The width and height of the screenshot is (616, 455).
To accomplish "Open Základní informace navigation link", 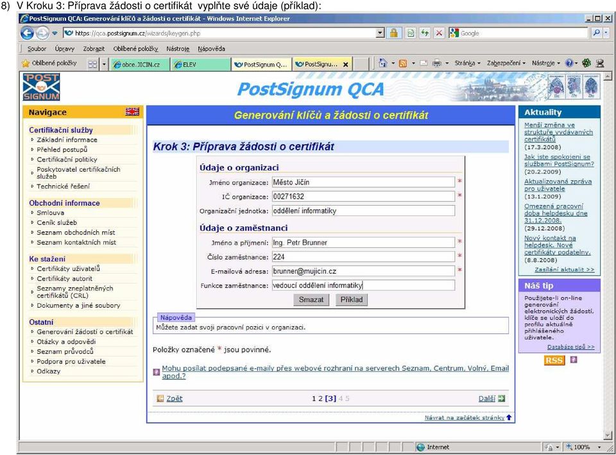I will [67, 140].
